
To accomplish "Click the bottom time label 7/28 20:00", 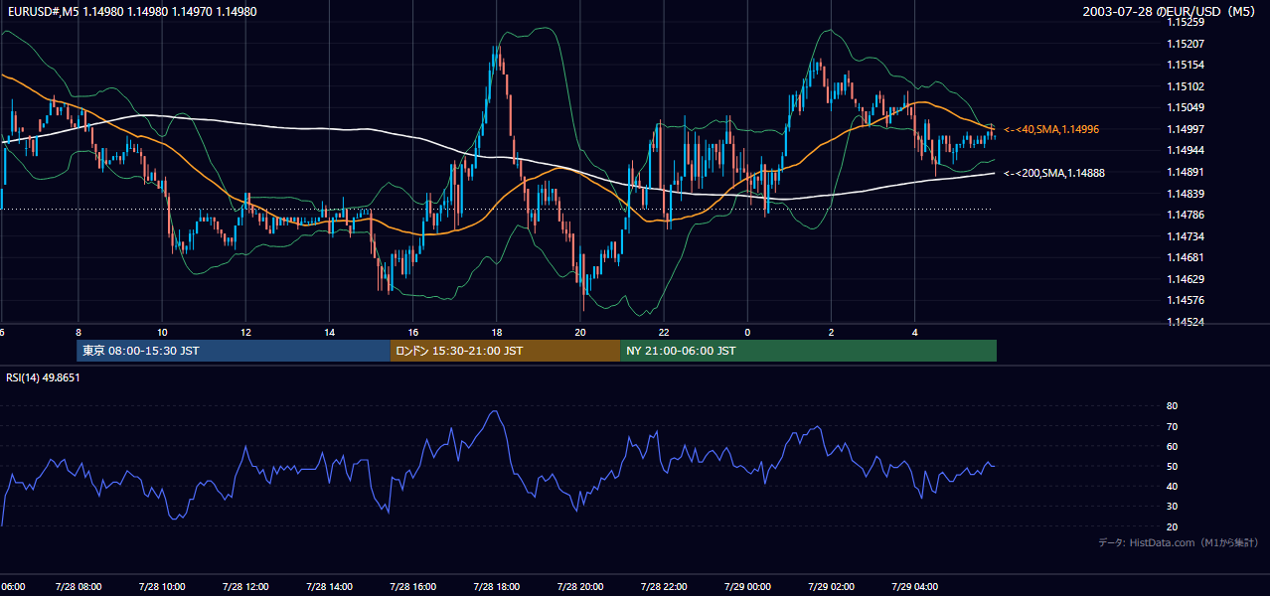I will (580, 587).
